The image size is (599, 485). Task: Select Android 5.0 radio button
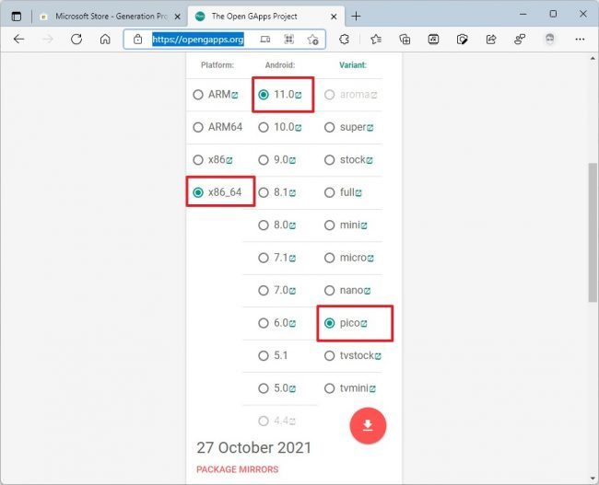264,388
